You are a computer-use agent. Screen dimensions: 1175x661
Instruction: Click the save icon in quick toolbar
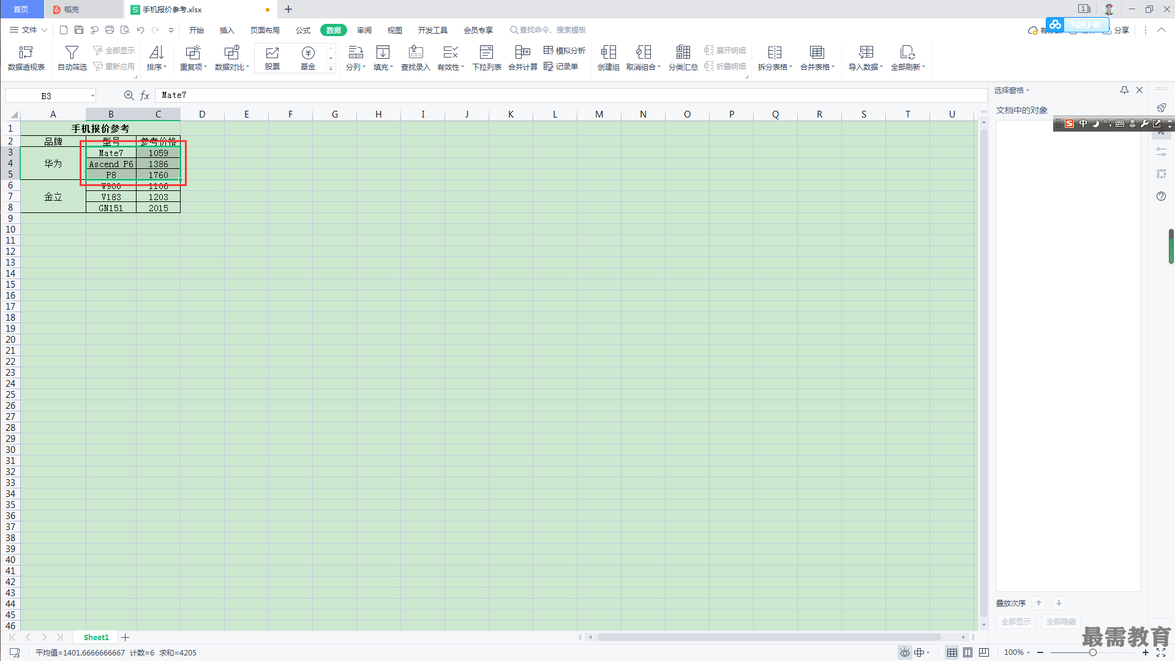tap(79, 30)
